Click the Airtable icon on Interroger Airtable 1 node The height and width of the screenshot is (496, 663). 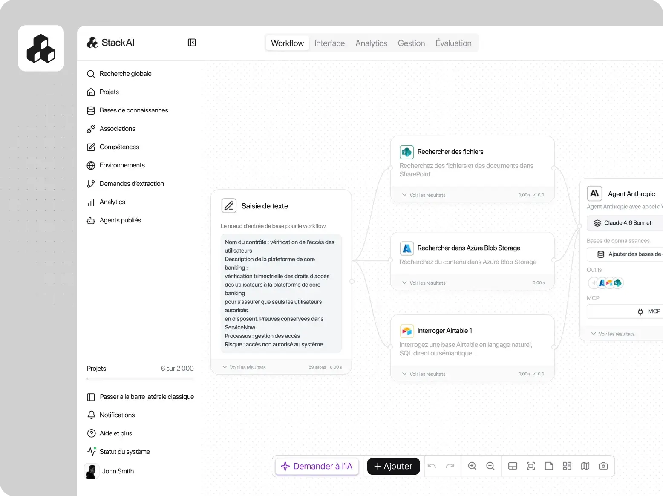[407, 331]
